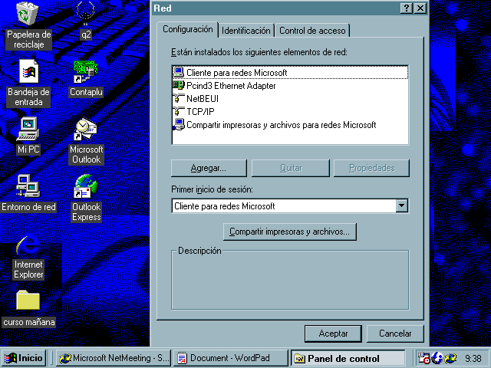The height and width of the screenshot is (368, 491).
Task: Click the Inicio start button
Action: tap(24, 358)
